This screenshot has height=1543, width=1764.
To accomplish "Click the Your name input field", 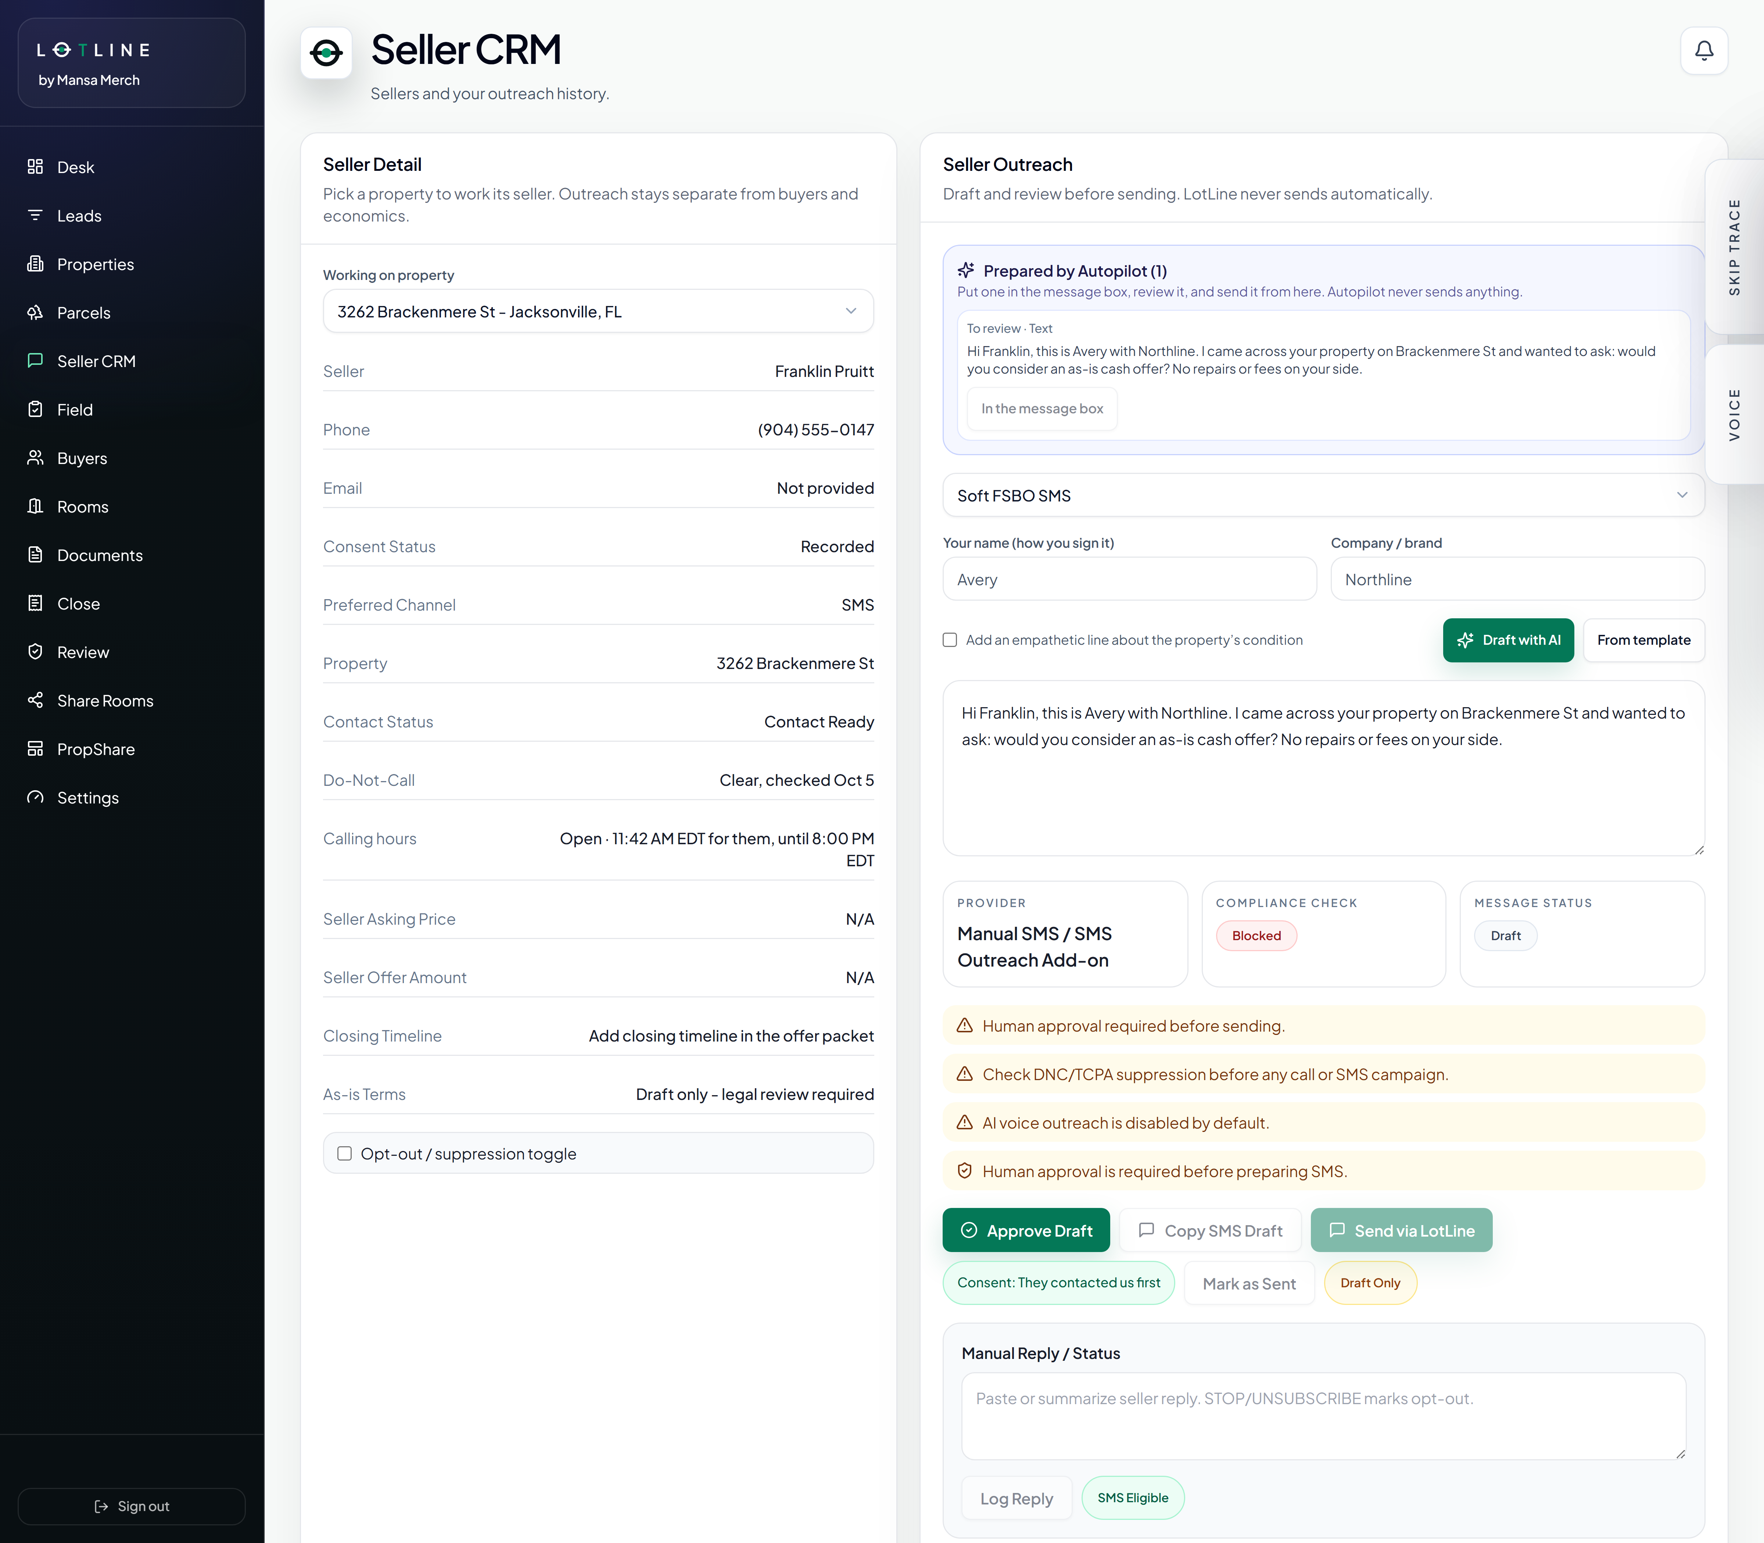I will coord(1129,579).
